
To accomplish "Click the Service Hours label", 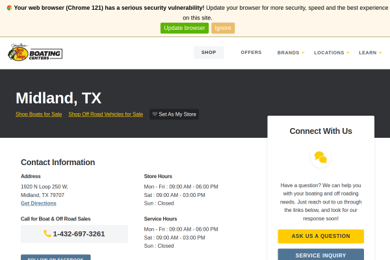I will point(161,218).
